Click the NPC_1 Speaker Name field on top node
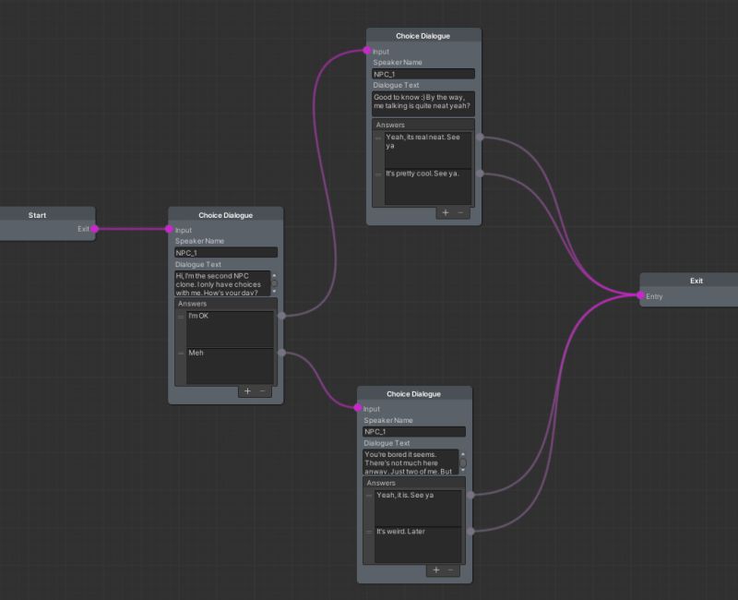 tap(423, 73)
